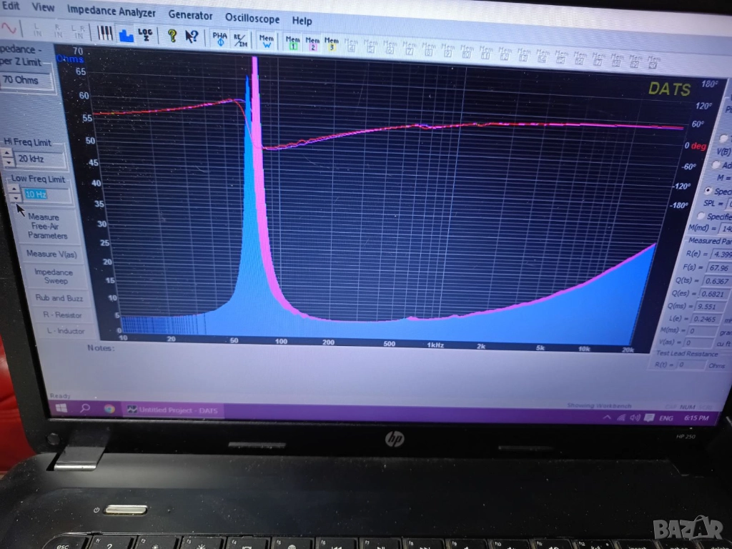Open the View menu
The height and width of the screenshot is (549, 732).
pyautogui.click(x=43, y=7)
